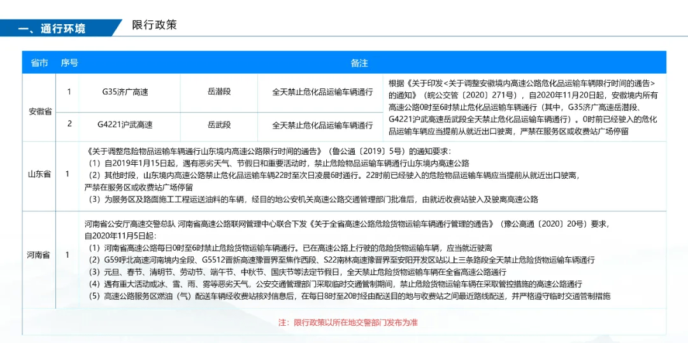Click the 'G4221沪武高速' cell

click(125, 125)
